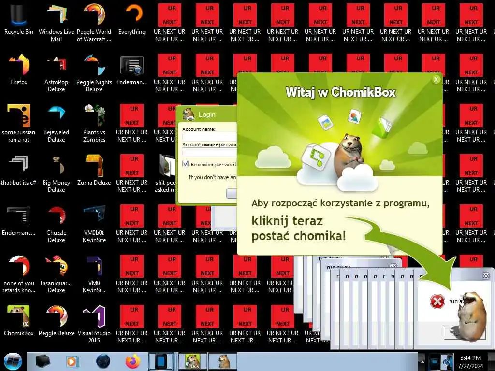
Task: Click the Account name field in Login
Action: [209, 137]
